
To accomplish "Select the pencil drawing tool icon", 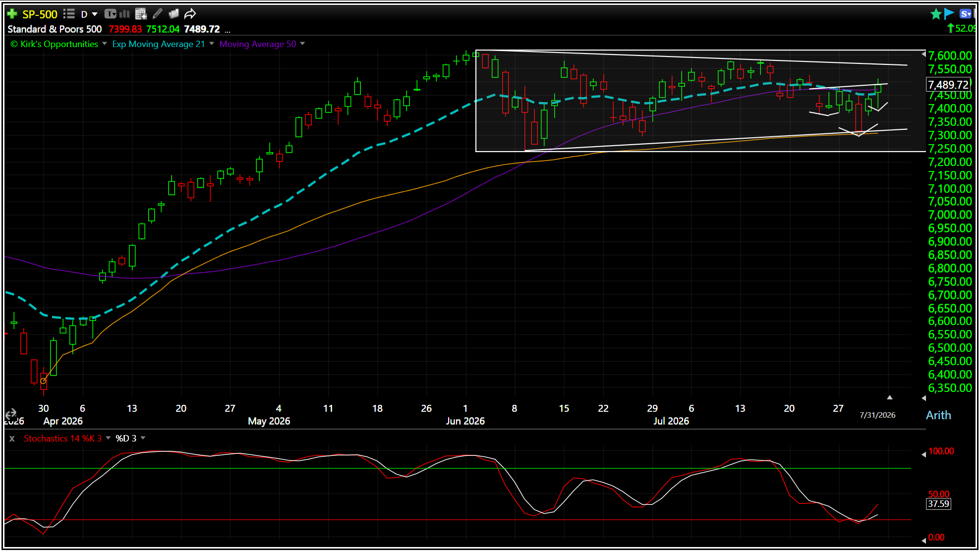I will pyautogui.click(x=157, y=14).
